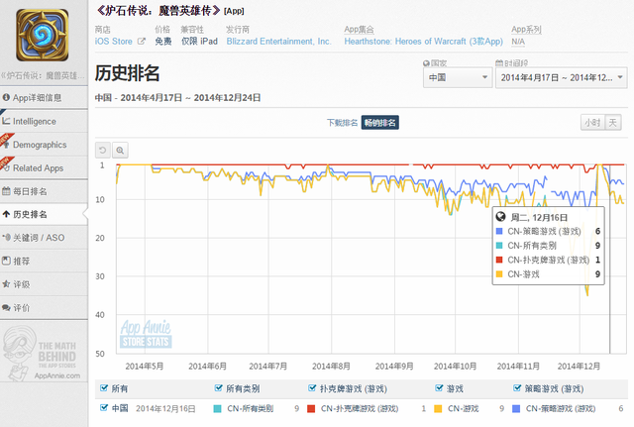Toggle the 策略游戏 (游戏) checkbox
This screenshot has height=427, width=634.
point(517,388)
